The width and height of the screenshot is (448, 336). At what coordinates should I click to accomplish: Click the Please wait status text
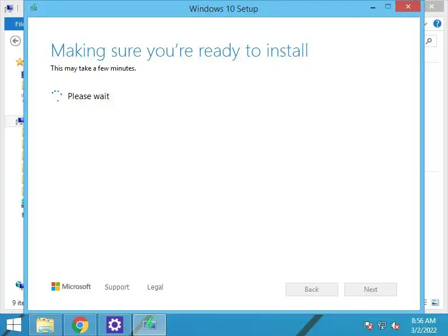pyautogui.click(x=88, y=96)
